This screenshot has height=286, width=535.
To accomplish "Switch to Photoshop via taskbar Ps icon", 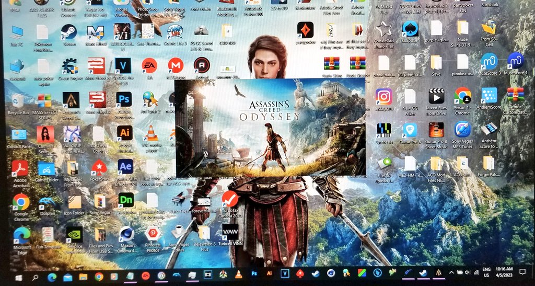I will [254, 273].
